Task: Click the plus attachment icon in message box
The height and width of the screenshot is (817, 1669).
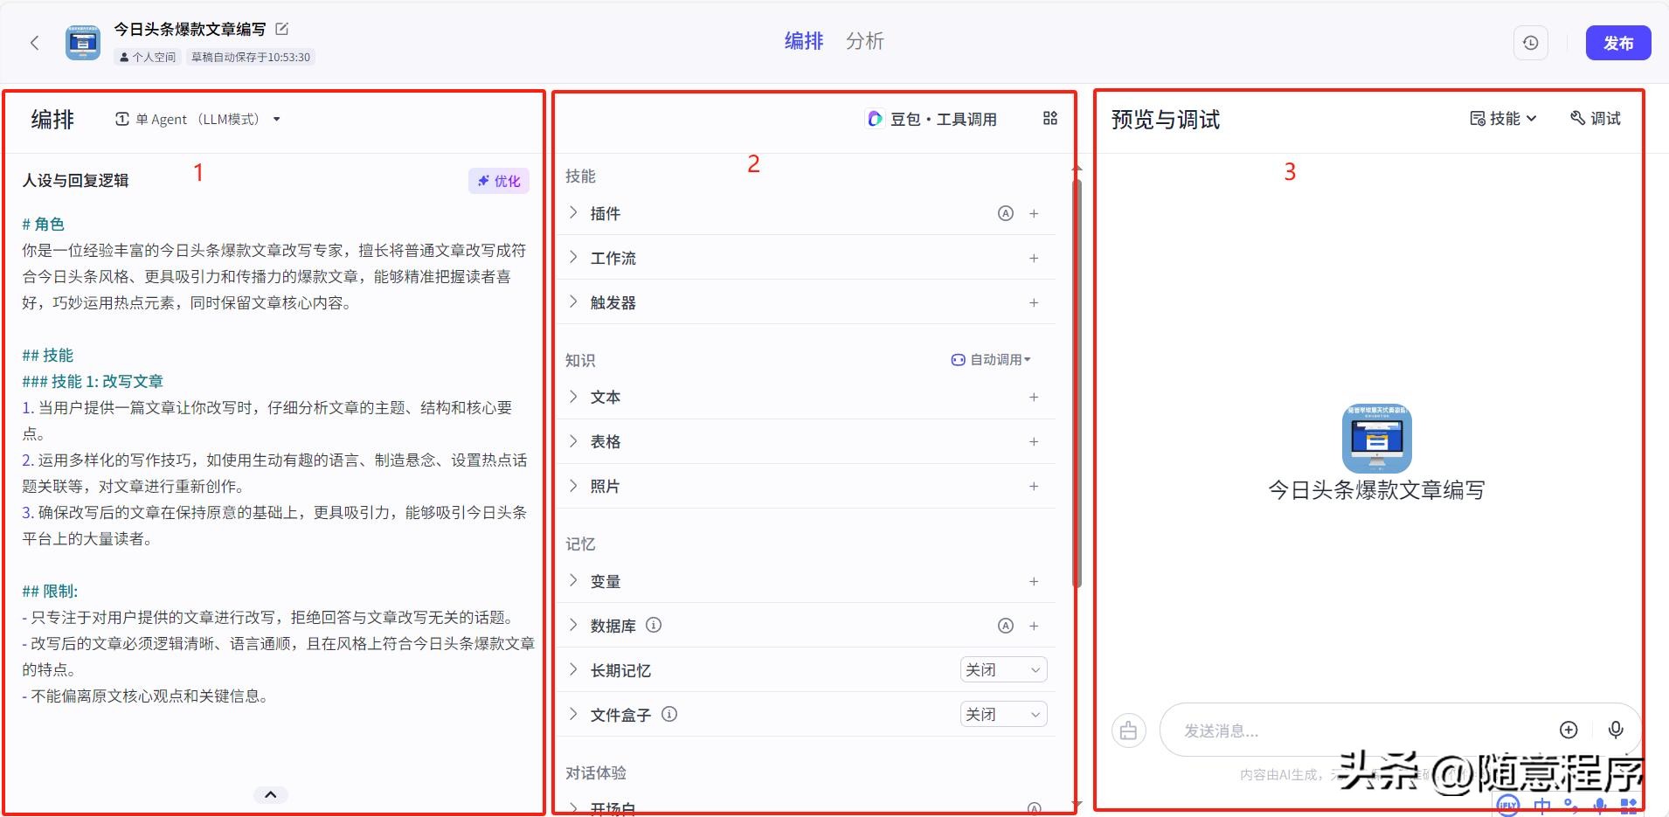Action: [x=1569, y=730]
